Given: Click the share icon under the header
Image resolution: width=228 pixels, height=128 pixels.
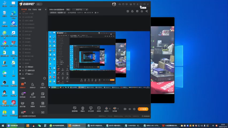Looking at the screenshot, I should coord(146,11).
